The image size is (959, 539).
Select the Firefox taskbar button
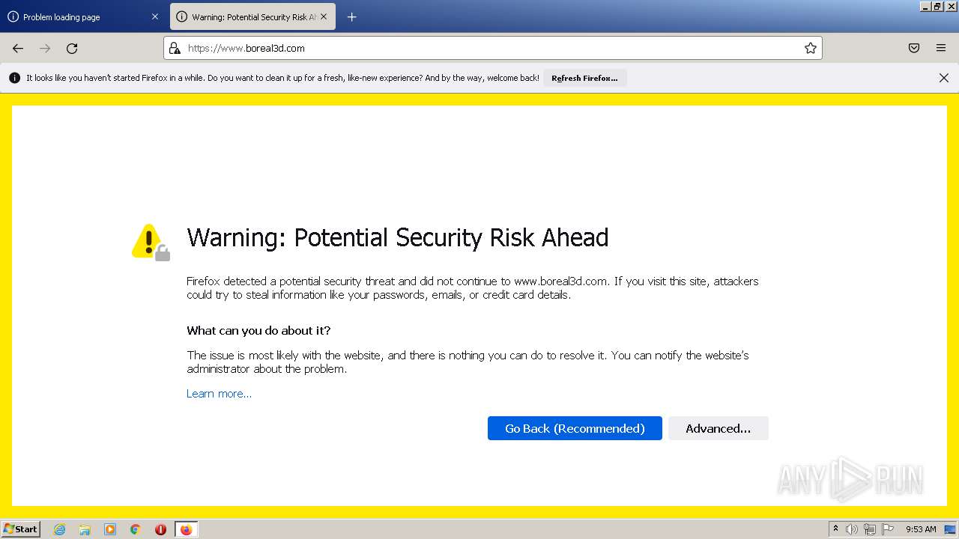coord(186,529)
